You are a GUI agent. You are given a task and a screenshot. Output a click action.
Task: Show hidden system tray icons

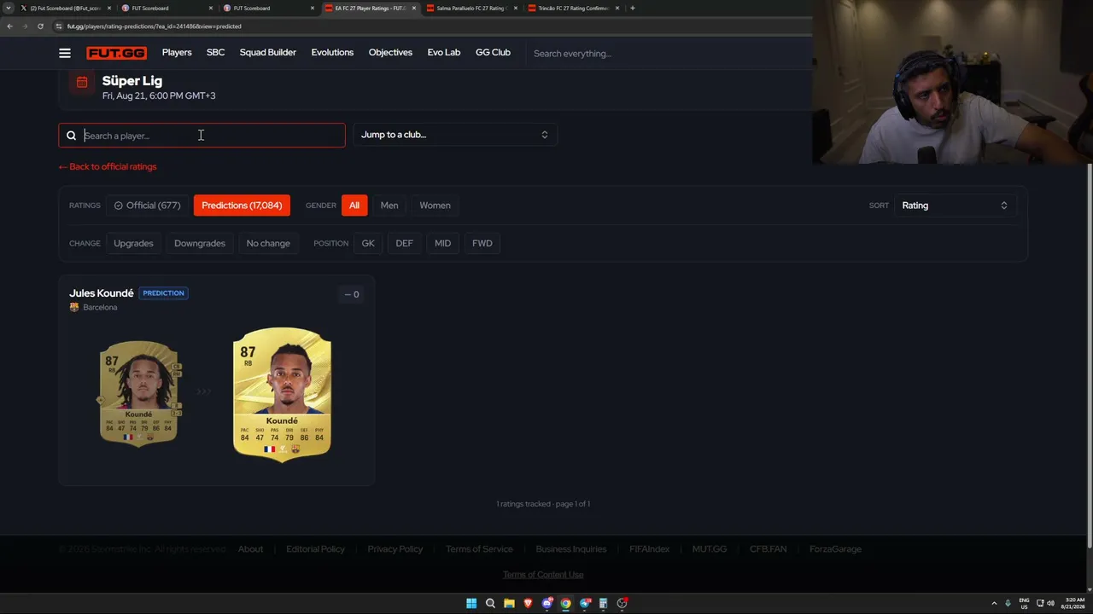coord(994,604)
